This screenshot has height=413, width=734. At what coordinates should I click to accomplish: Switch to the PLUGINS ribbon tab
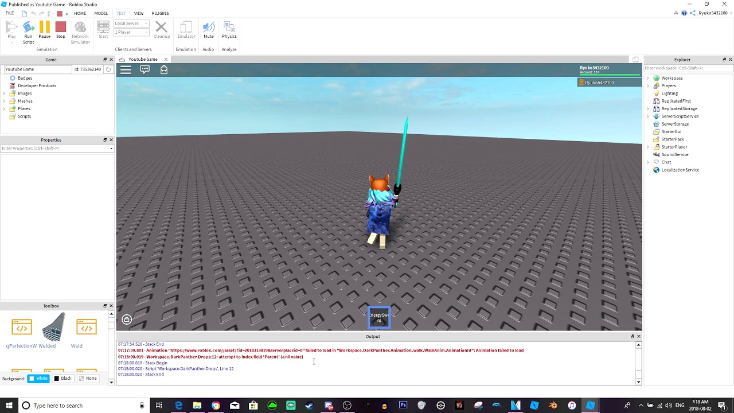pos(160,13)
